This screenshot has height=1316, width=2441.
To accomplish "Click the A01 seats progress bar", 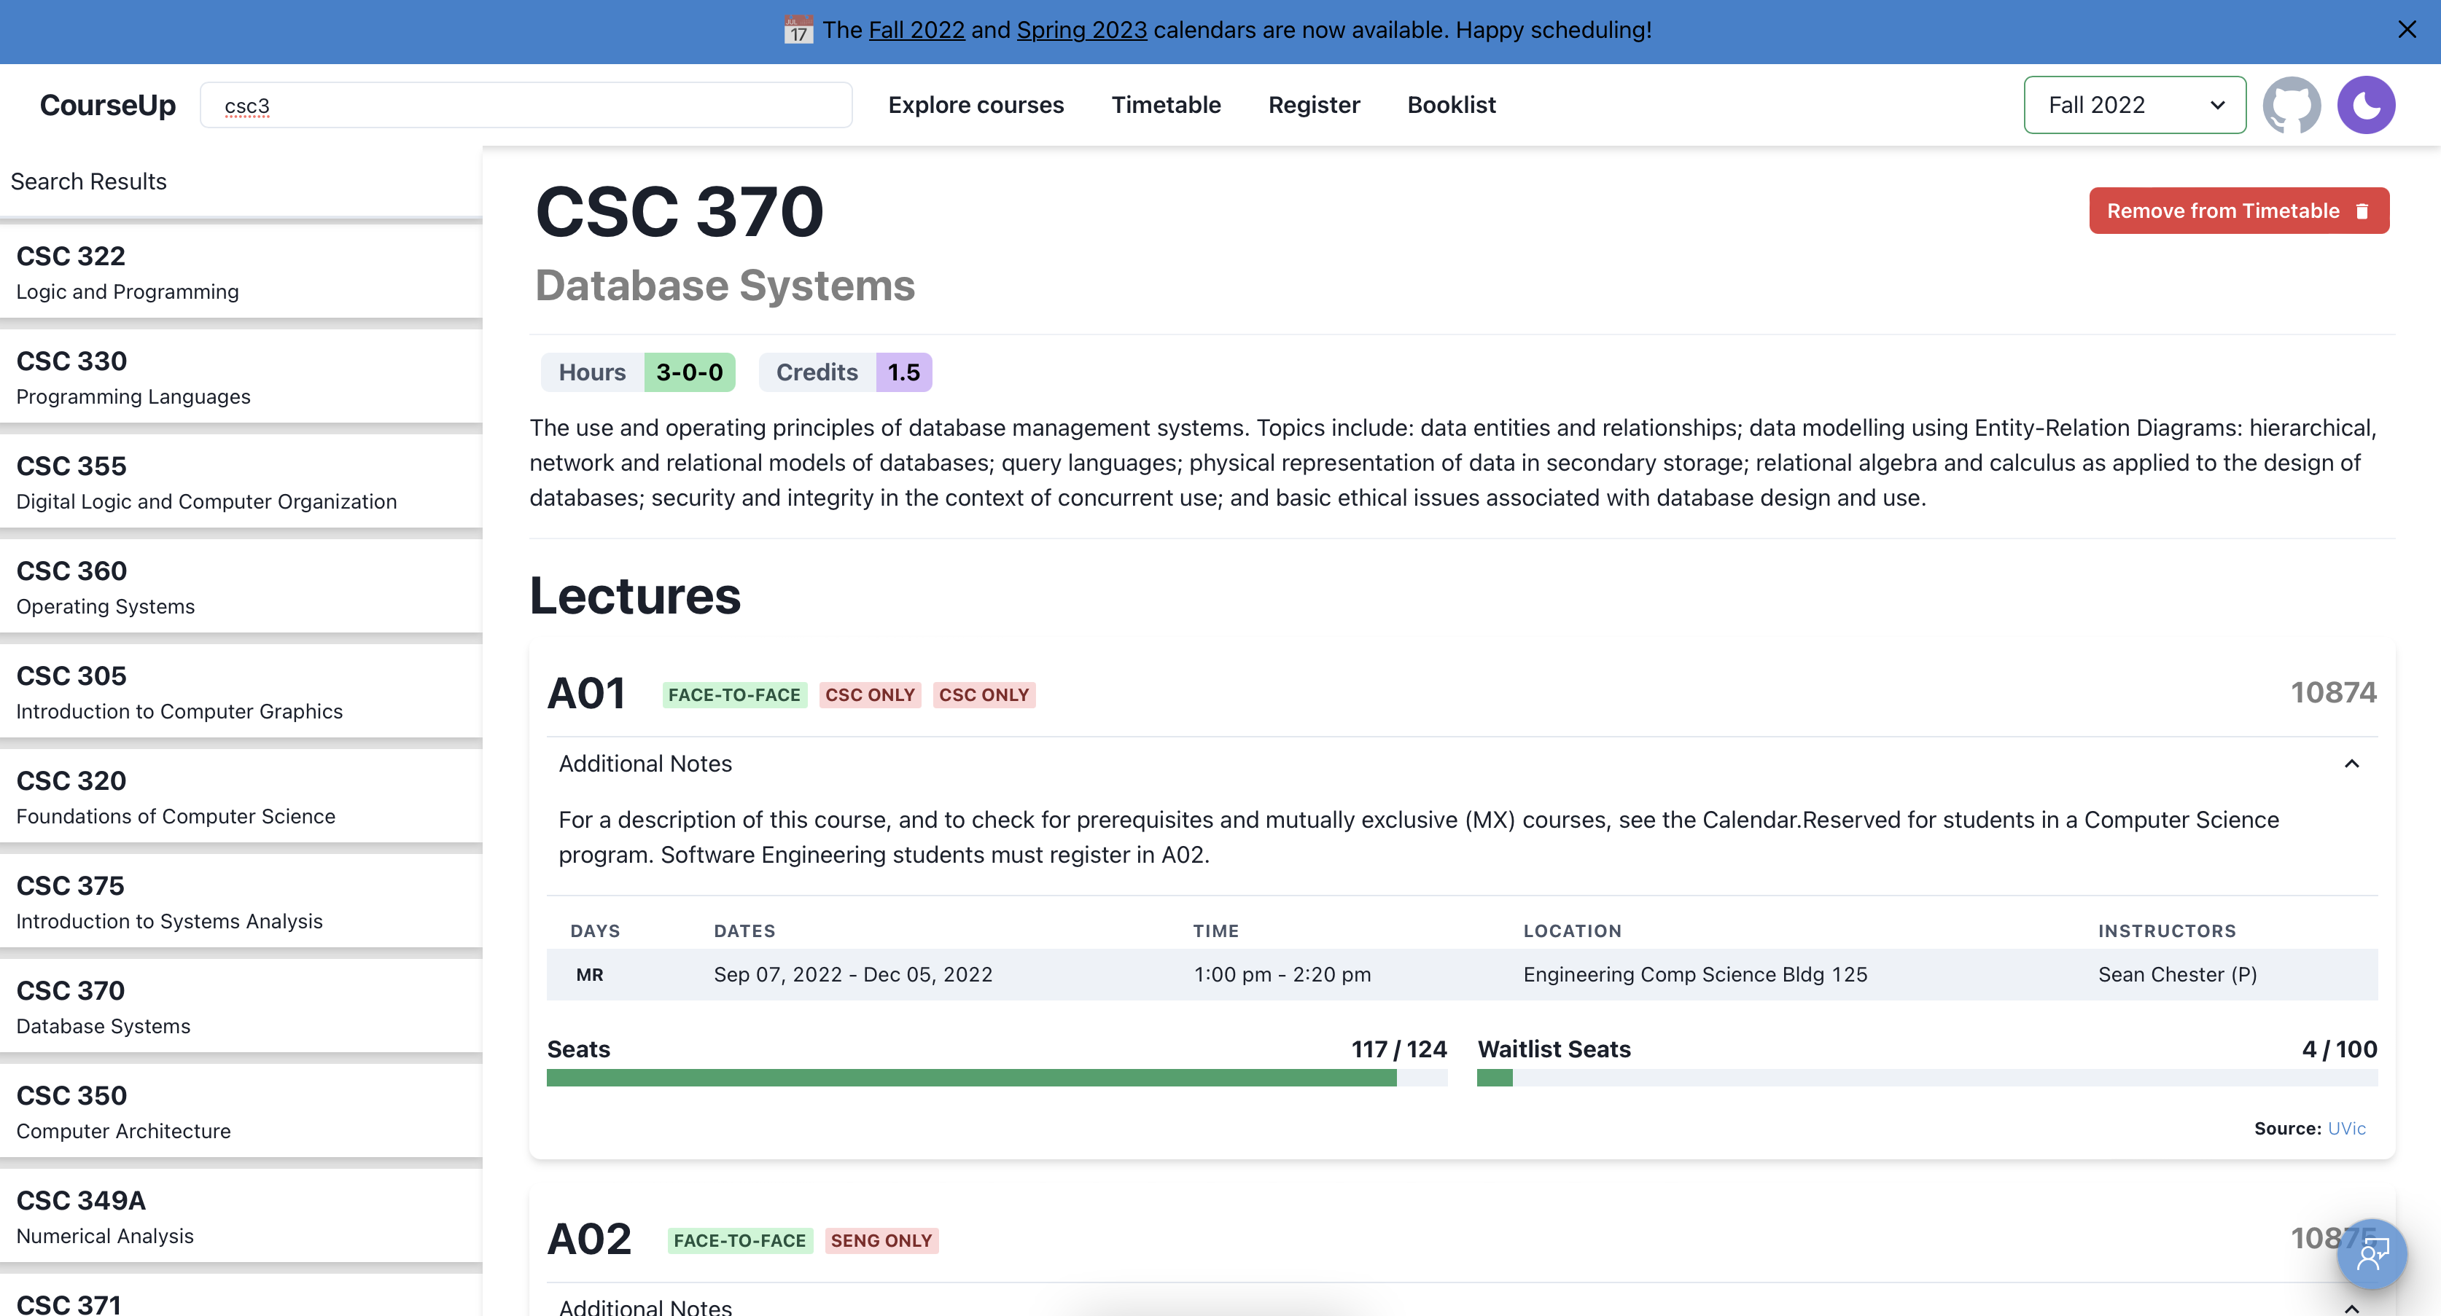I will pos(997,1078).
